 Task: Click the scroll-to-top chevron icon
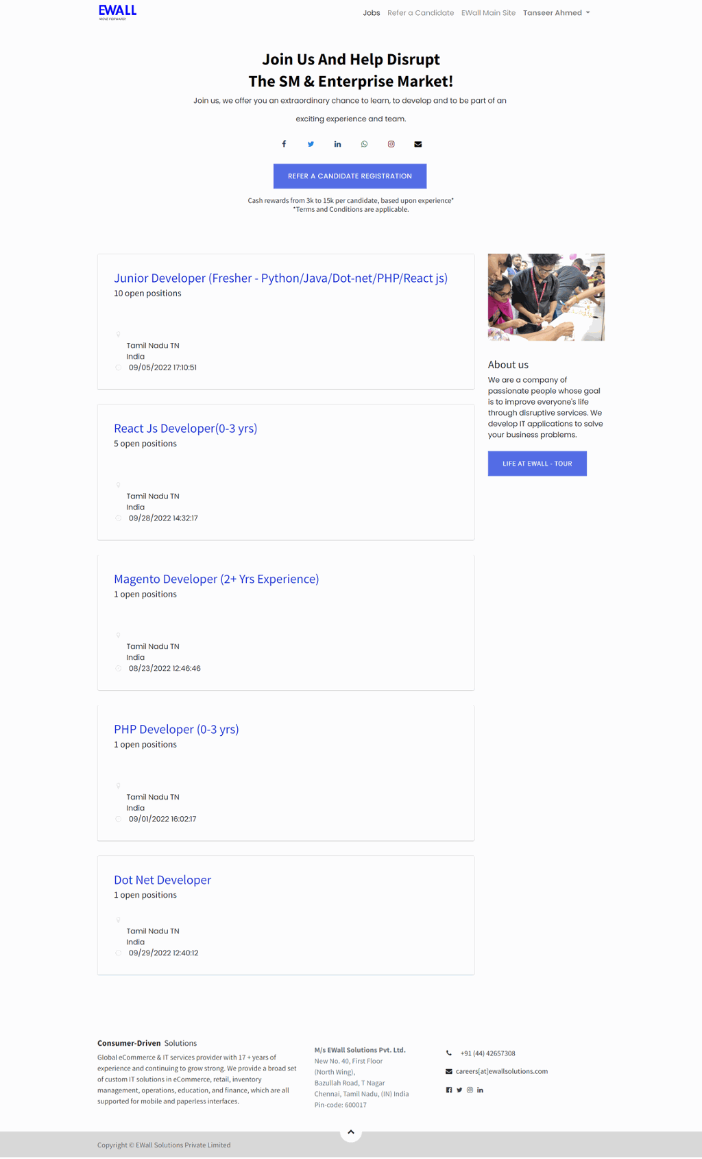coord(351,1132)
